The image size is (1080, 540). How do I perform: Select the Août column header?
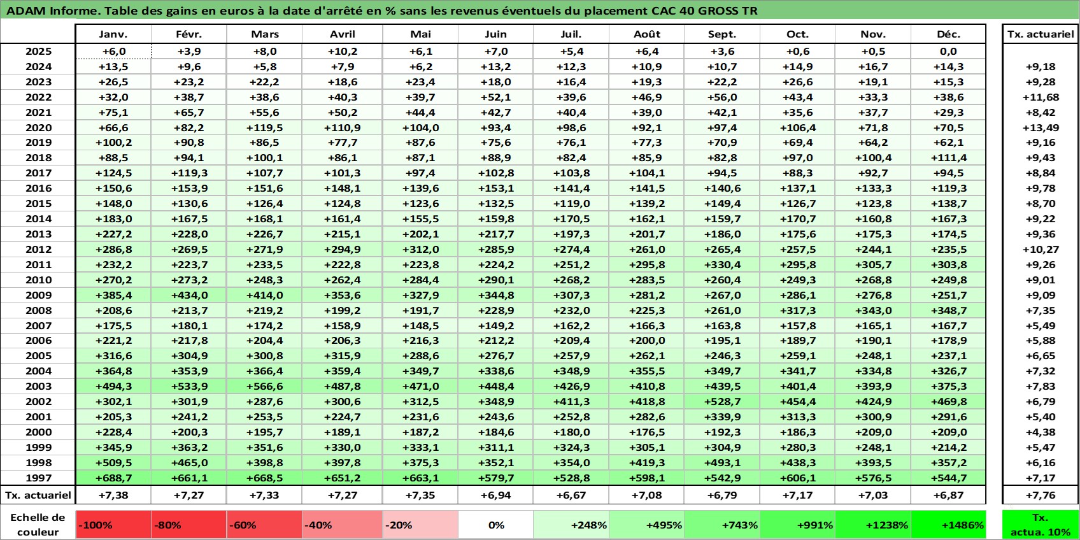[x=647, y=34]
